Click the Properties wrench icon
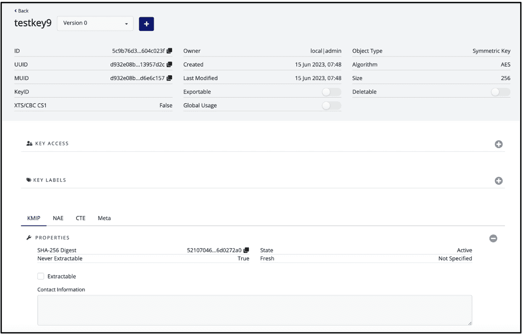The height and width of the screenshot is (334, 522). click(x=29, y=237)
